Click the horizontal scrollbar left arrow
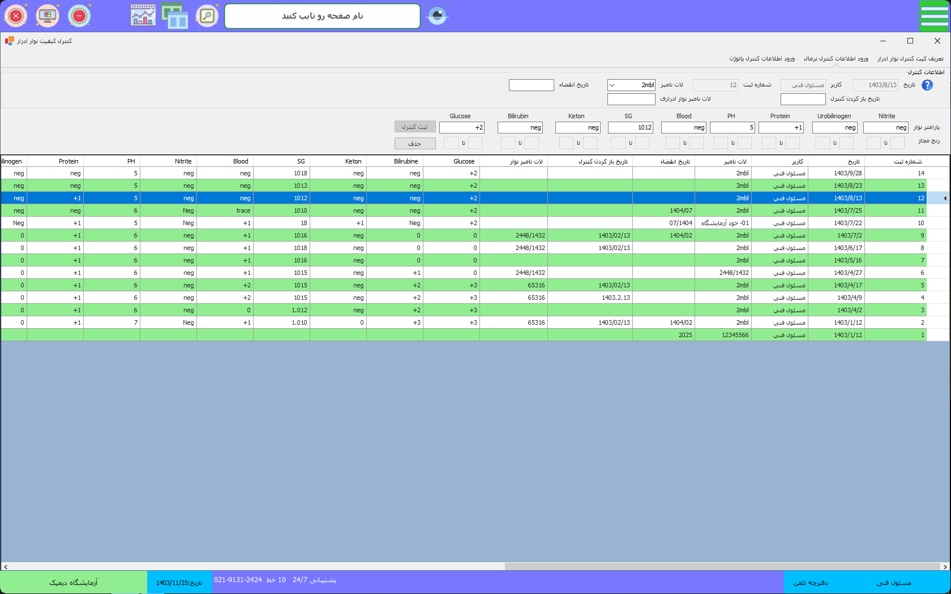 pos(6,566)
